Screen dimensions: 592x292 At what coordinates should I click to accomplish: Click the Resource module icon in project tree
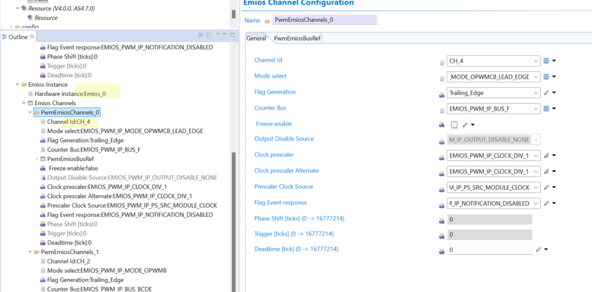24,8
